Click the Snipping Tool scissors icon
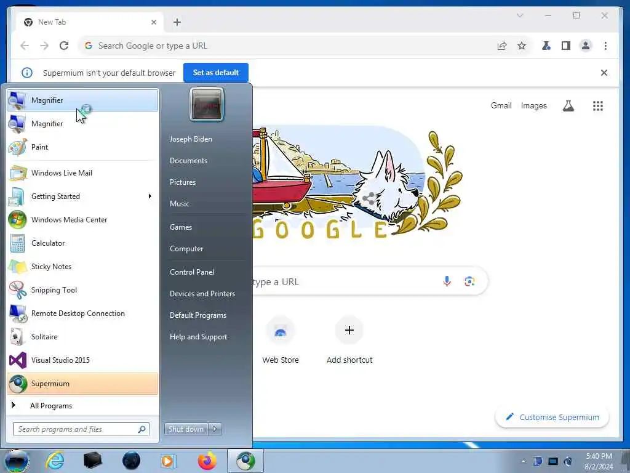The height and width of the screenshot is (473, 630). click(x=18, y=290)
